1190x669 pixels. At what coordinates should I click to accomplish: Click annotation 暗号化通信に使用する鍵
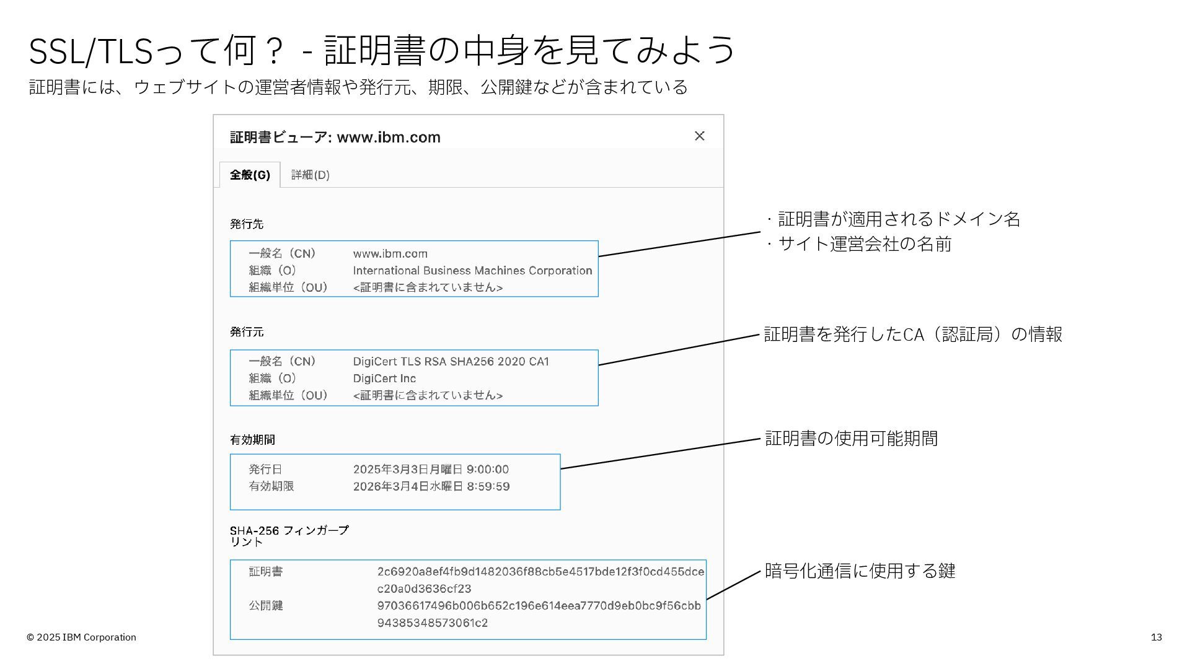coord(860,571)
